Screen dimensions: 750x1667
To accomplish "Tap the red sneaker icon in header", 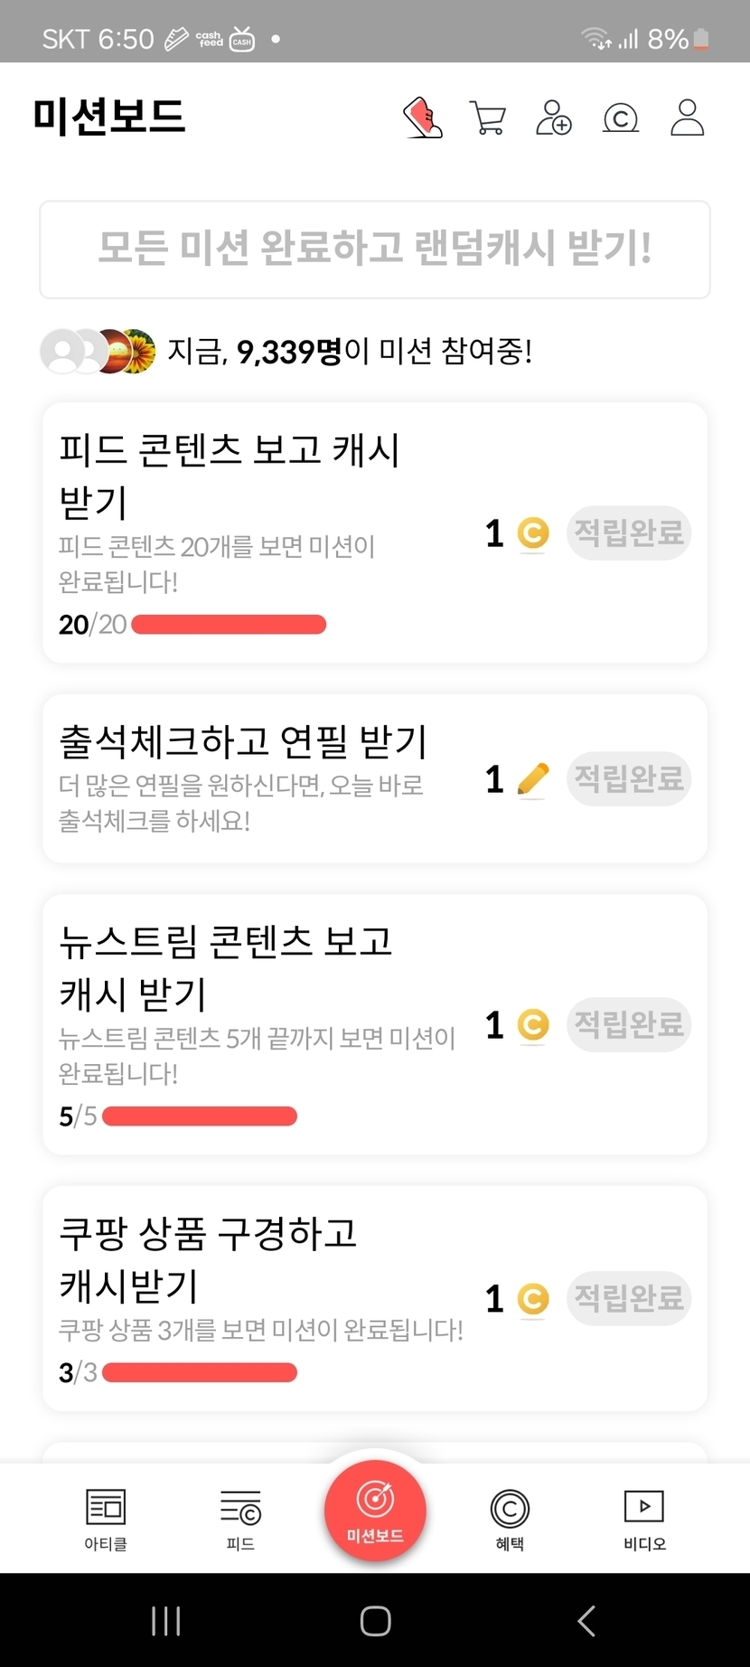I will [x=423, y=118].
